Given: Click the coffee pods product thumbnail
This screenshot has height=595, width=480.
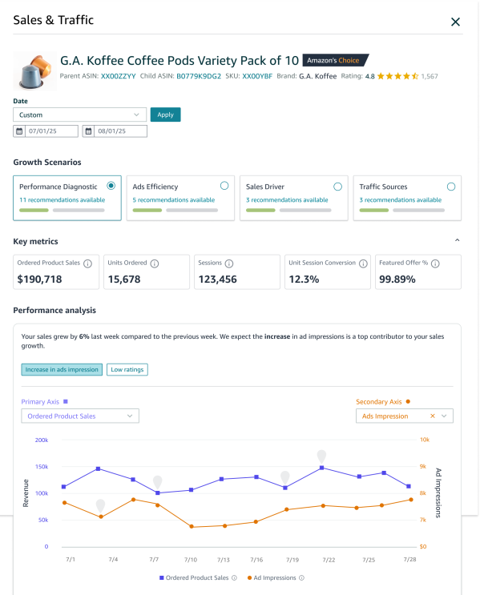Looking at the screenshot, I should click(34, 71).
